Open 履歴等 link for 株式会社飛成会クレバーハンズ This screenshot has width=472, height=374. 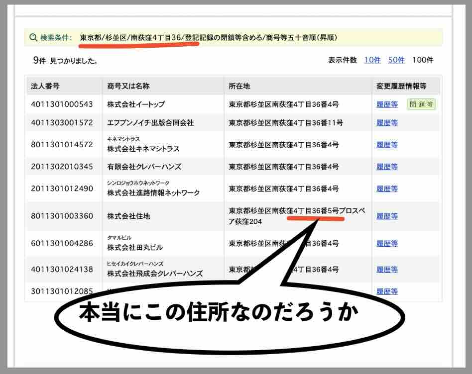coord(387,270)
